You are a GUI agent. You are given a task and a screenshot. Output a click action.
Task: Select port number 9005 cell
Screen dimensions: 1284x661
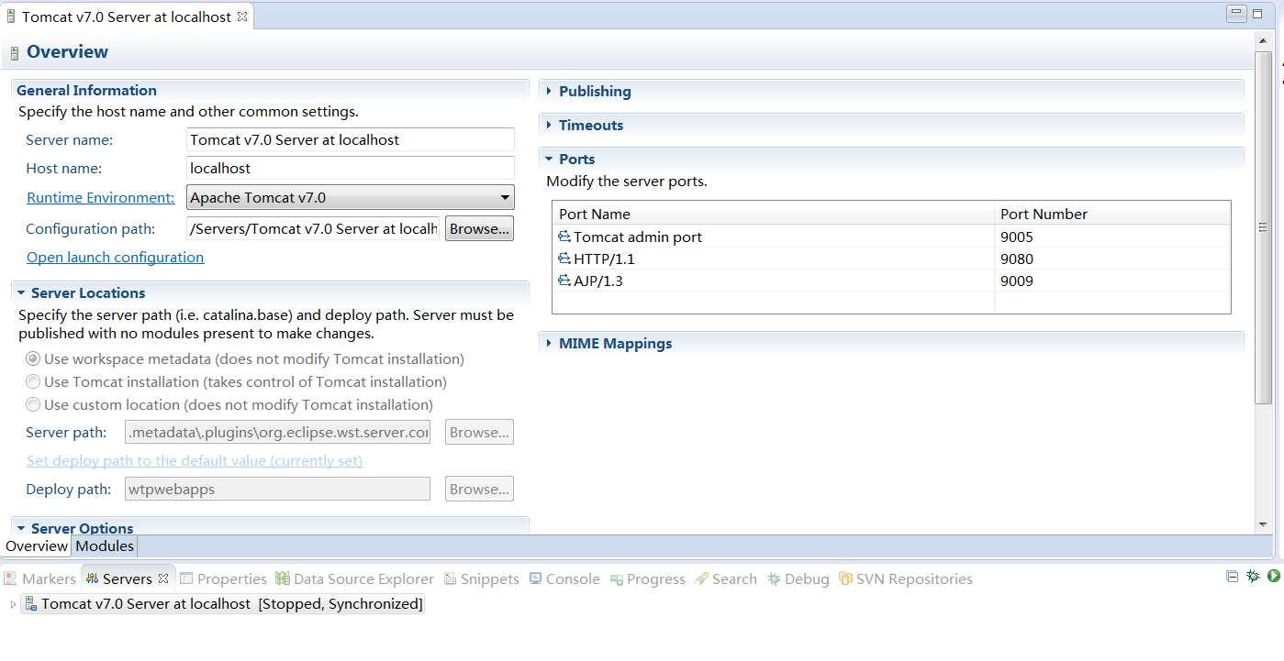pyautogui.click(x=1112, y=237)
